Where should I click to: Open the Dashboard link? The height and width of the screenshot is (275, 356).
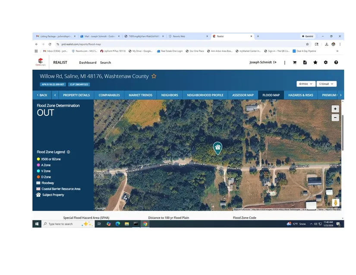click(88, 62)
